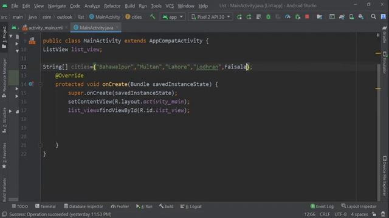The image size is (389, 218).
Task: Open the Pixel 2 API 30 device dropdown
Action: pos(210,17)
